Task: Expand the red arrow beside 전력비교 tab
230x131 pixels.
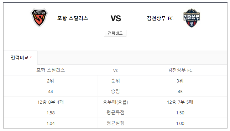Action: point(31,57)
